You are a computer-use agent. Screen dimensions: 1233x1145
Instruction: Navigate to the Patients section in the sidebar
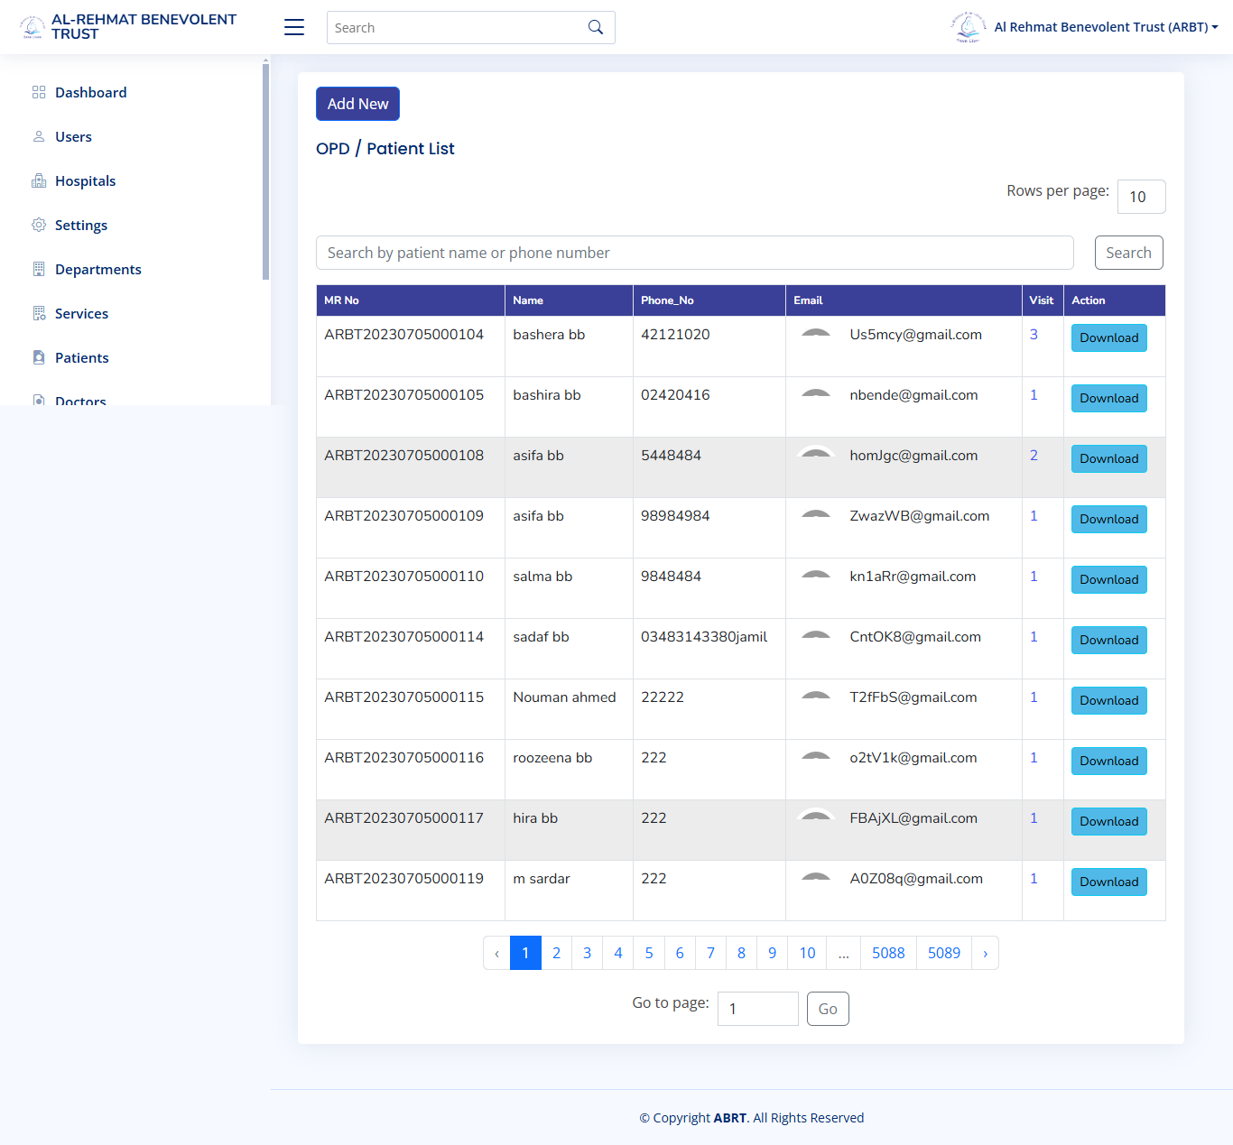click(81, 357)
